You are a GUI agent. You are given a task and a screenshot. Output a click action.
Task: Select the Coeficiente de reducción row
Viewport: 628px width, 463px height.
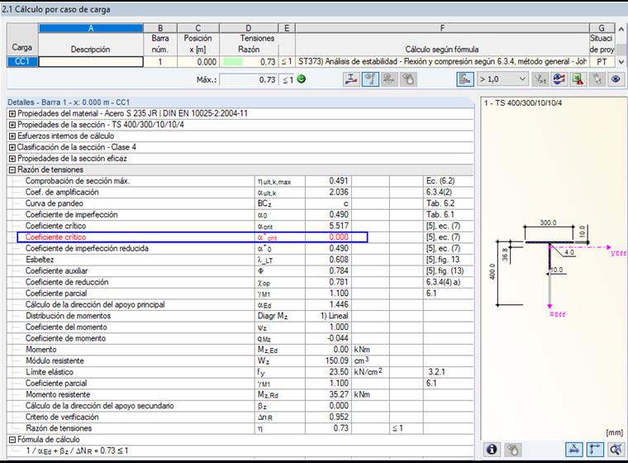[x=240, y=282]
